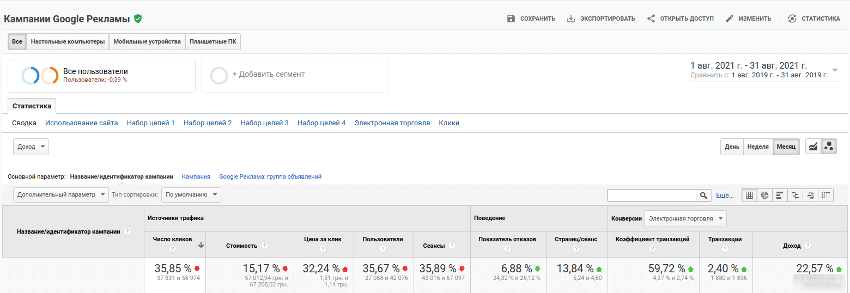Save the report with СОХРАНИТЬ
The image size is (850, 293).
[x=531, y=19]
